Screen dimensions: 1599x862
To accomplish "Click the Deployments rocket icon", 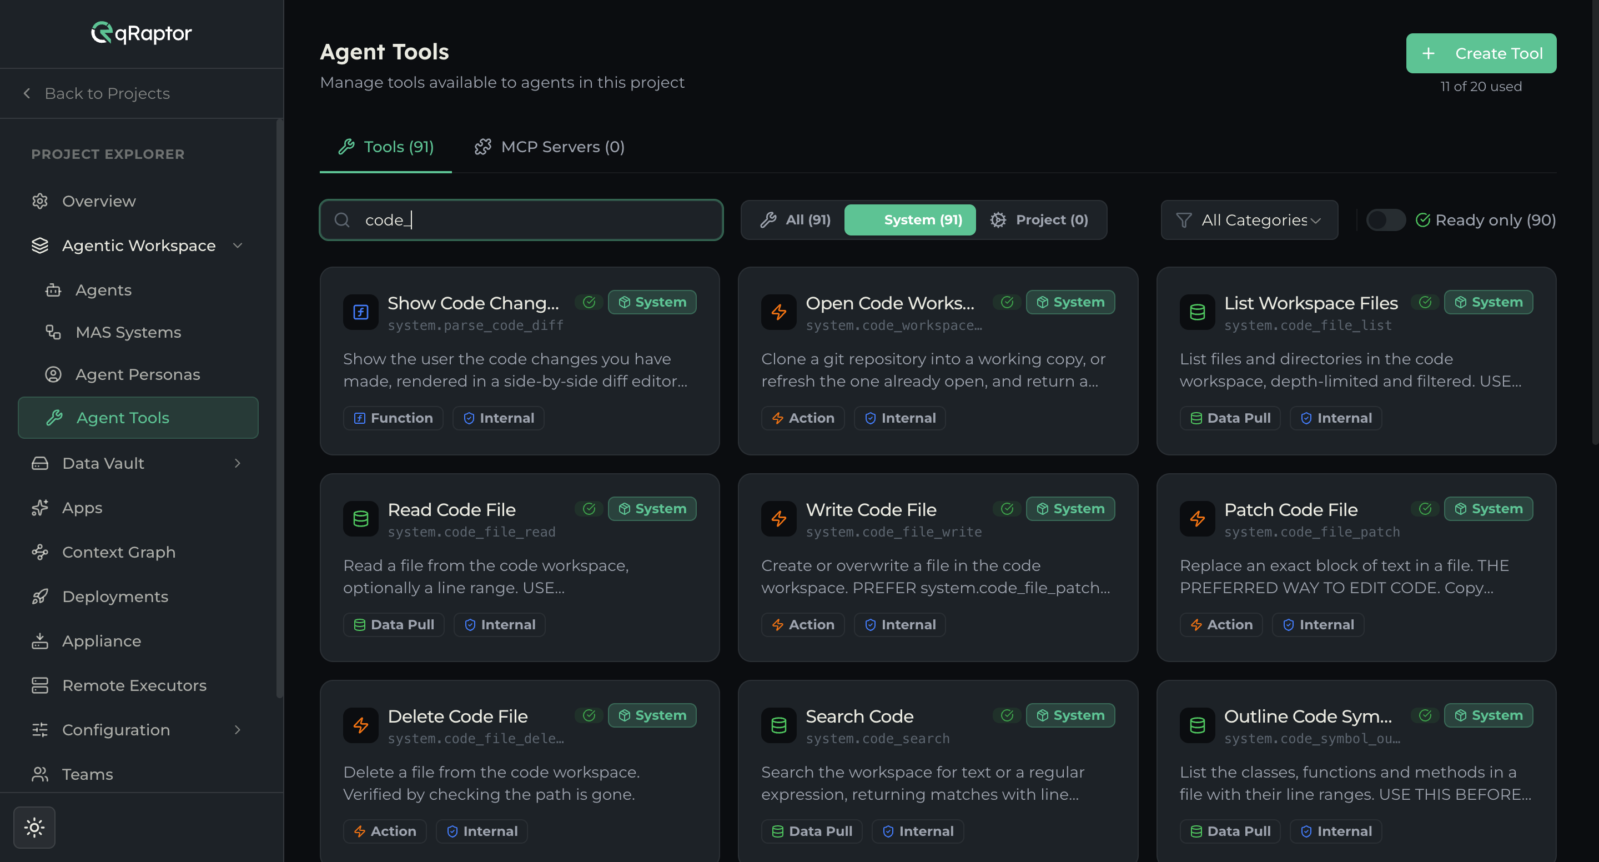I will [x=40, y=597].
